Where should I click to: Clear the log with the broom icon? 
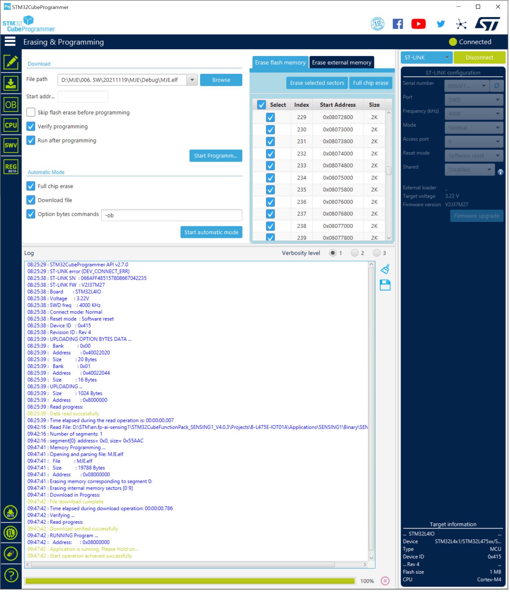pos(387,270)
